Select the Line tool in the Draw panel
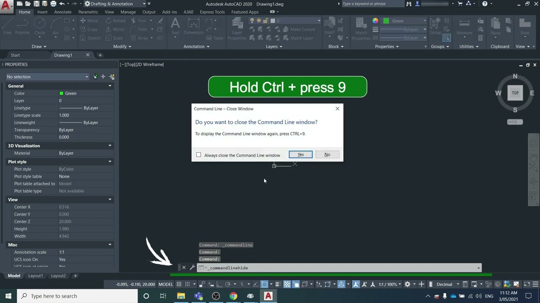Screen dimensions: 540x303 [7, 27]
